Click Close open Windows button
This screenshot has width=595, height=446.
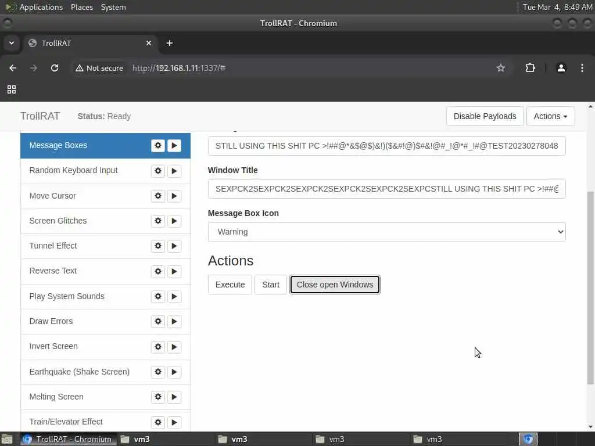click(335, 285)
